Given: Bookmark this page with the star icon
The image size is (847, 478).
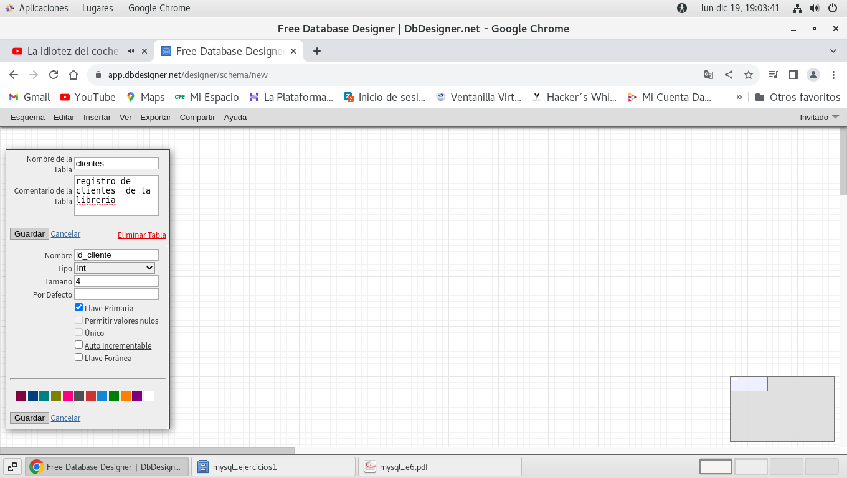Looking at the screenshot, I should (x=749, y=75).
